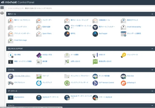Screen dimensions: 155x108
Task: Click the グローバル電子メール フィルター funnel icon
Action: click(x=67, y=27)
